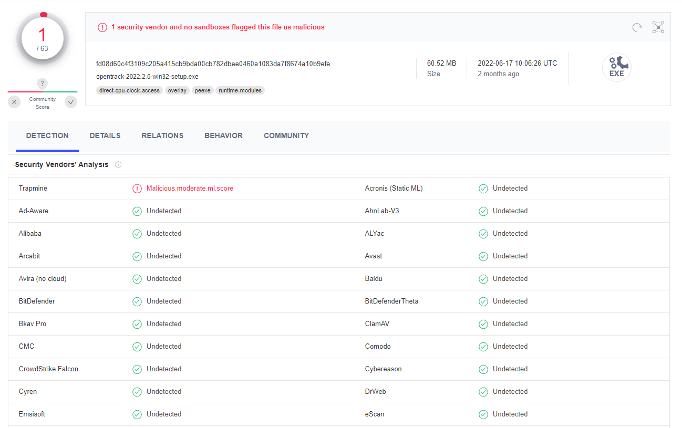Click the file hash starting with fd08d60c

click(212, 63)
